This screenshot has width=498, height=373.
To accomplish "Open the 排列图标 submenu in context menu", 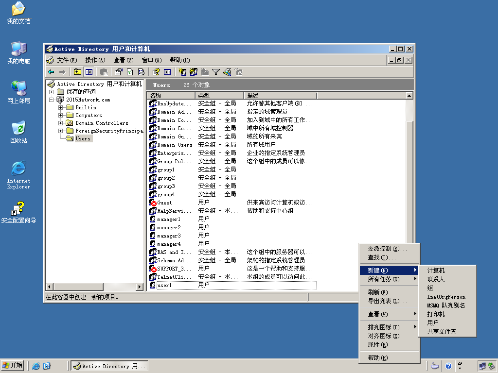I will click(x=390, y=327).
